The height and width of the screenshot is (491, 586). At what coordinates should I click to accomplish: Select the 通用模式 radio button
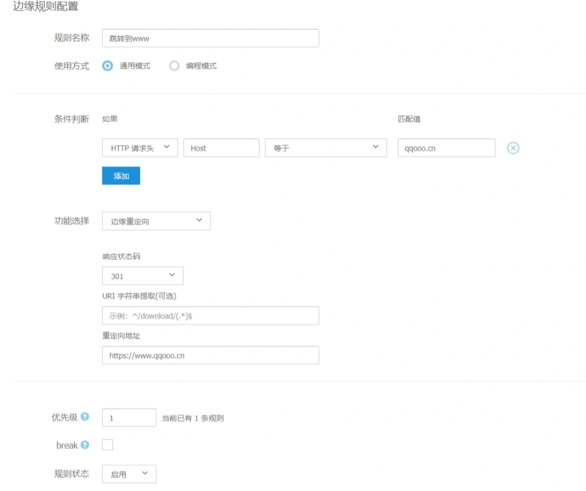click(107, 66)
